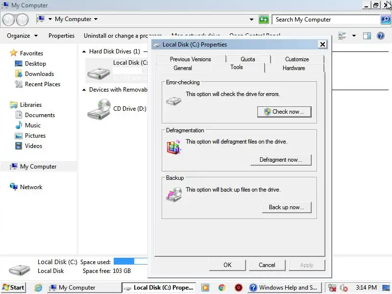Click Cancel in the Properties dialog
Screen dimensions: 392x294
267,265
